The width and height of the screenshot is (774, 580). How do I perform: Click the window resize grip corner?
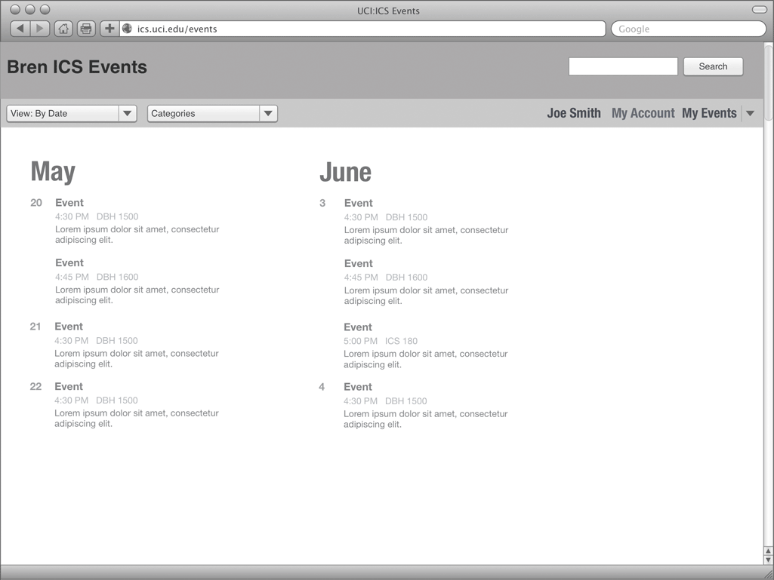769,575
